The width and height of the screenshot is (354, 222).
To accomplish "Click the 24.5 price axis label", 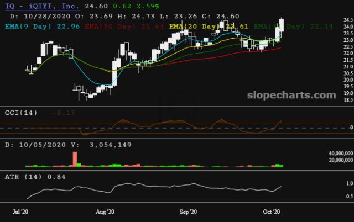I will (348, 20).
